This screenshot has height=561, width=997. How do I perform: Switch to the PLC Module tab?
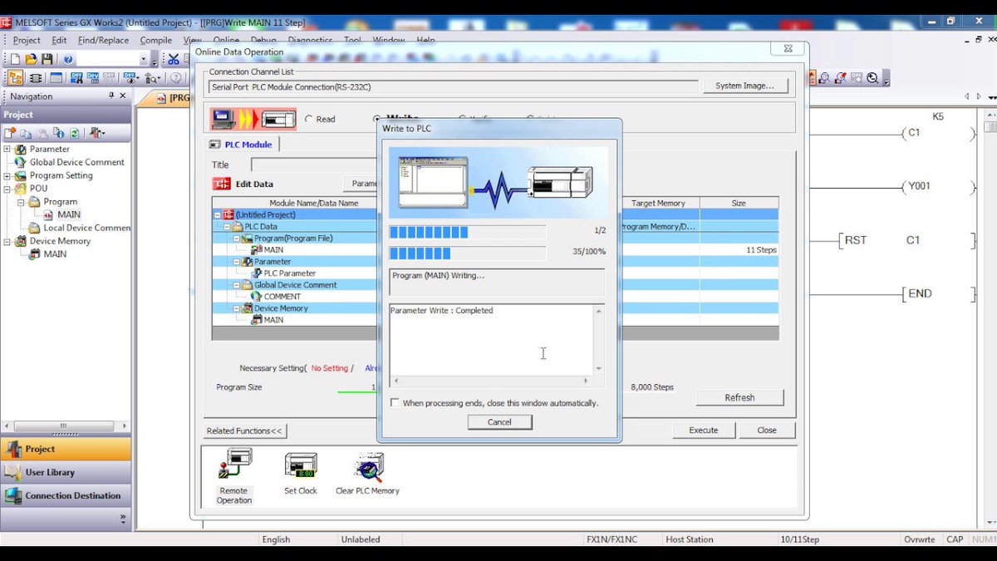242,144
